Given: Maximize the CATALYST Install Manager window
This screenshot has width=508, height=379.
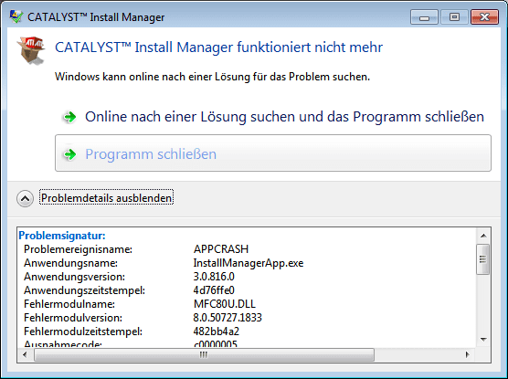Looking at the screenshot, I should [x=454, y=16].
